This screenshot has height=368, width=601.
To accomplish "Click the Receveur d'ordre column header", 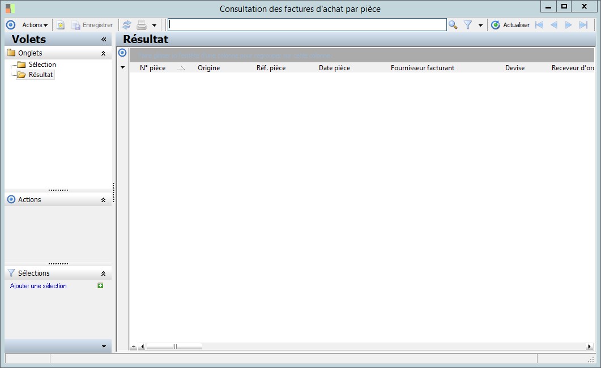I will [x=573, y=68].
